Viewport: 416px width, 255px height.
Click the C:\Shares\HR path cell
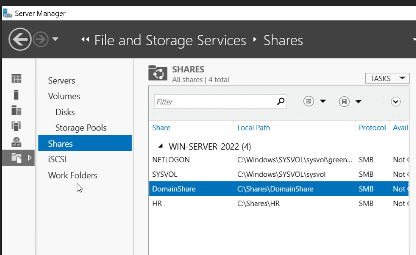pos(258,203)
